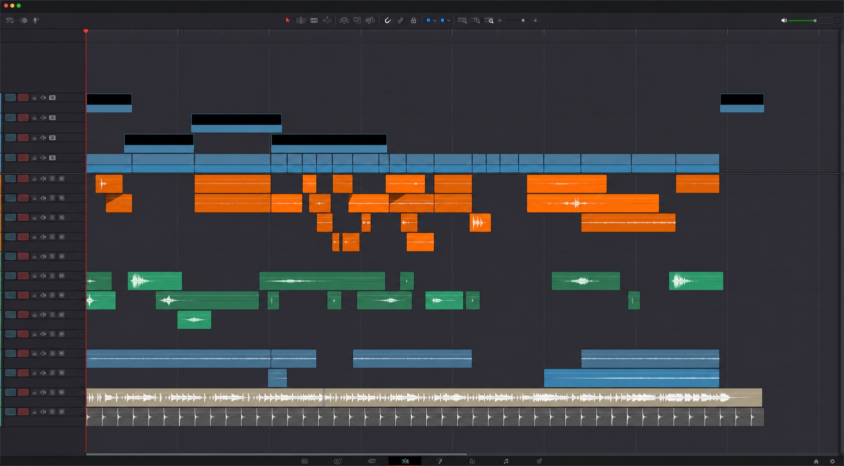Image resolution: width=844 pixels, height=466 pixels.
Task: Click the blue Flag icon
Action: 428,20
